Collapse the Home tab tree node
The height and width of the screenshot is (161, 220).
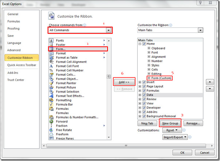click(x=140, y=44)
